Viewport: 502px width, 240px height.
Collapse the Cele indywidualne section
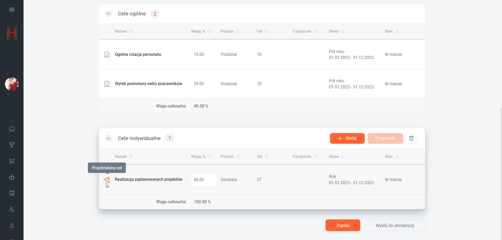coord(109,138)
